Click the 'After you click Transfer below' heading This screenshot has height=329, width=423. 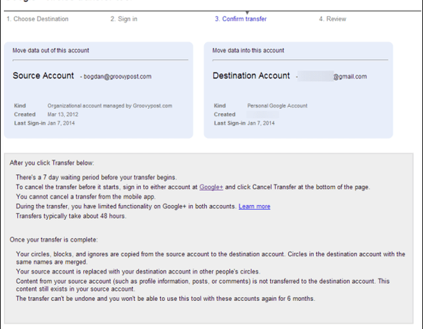tap(52, 163)
